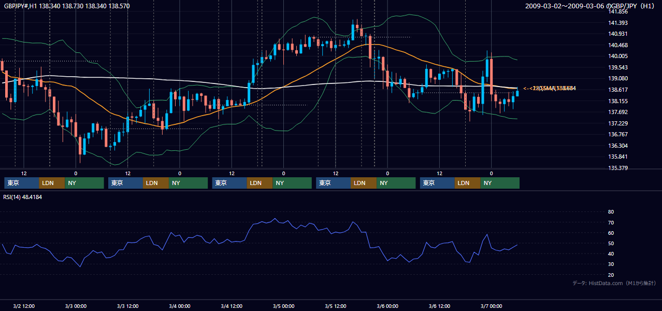Click the 141.393 price axis label
Screen dimensions: 662x311
point(618,23)
